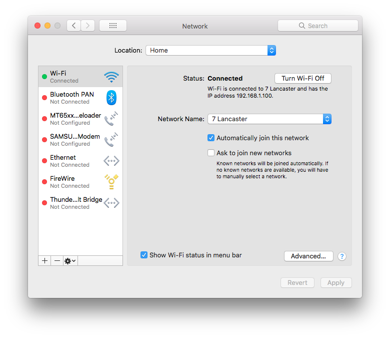Viewport: 390px width, 338px height.
Task: Open the Location dropdown showing Home
Action: tap(210, 50)
